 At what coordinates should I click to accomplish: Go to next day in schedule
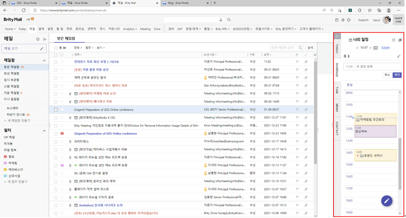(x=371, y=48)
